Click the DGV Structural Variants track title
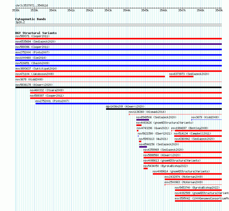229x211 pixels. click(36, 33)
